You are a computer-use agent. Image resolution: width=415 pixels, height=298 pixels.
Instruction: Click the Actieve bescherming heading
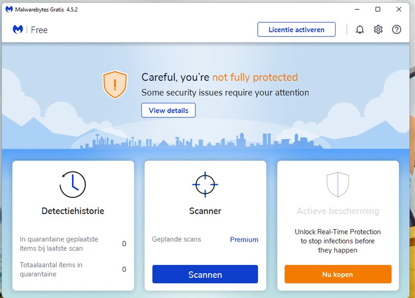[x=338, y=211]
